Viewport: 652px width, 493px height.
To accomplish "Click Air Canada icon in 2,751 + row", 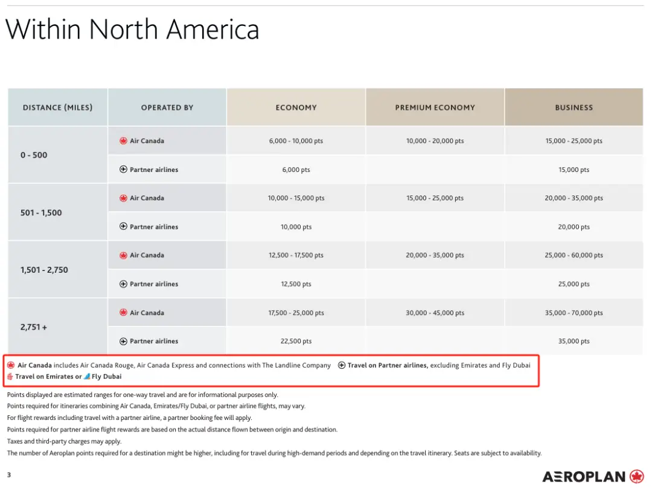I will coord(123,313).
